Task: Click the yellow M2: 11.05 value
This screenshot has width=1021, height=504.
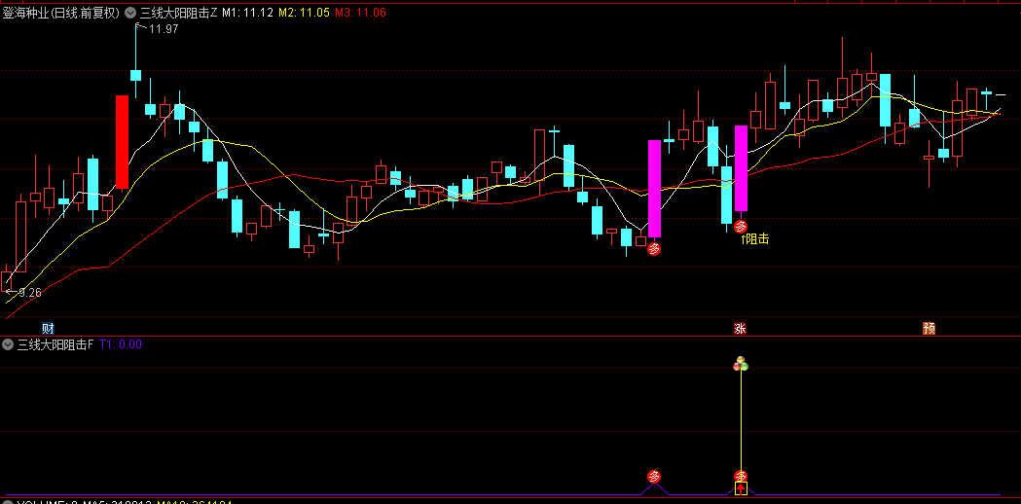Action: tap(304, 13)
